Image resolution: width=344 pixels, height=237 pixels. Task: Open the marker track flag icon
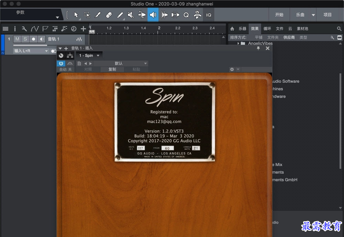coord(45,29)
